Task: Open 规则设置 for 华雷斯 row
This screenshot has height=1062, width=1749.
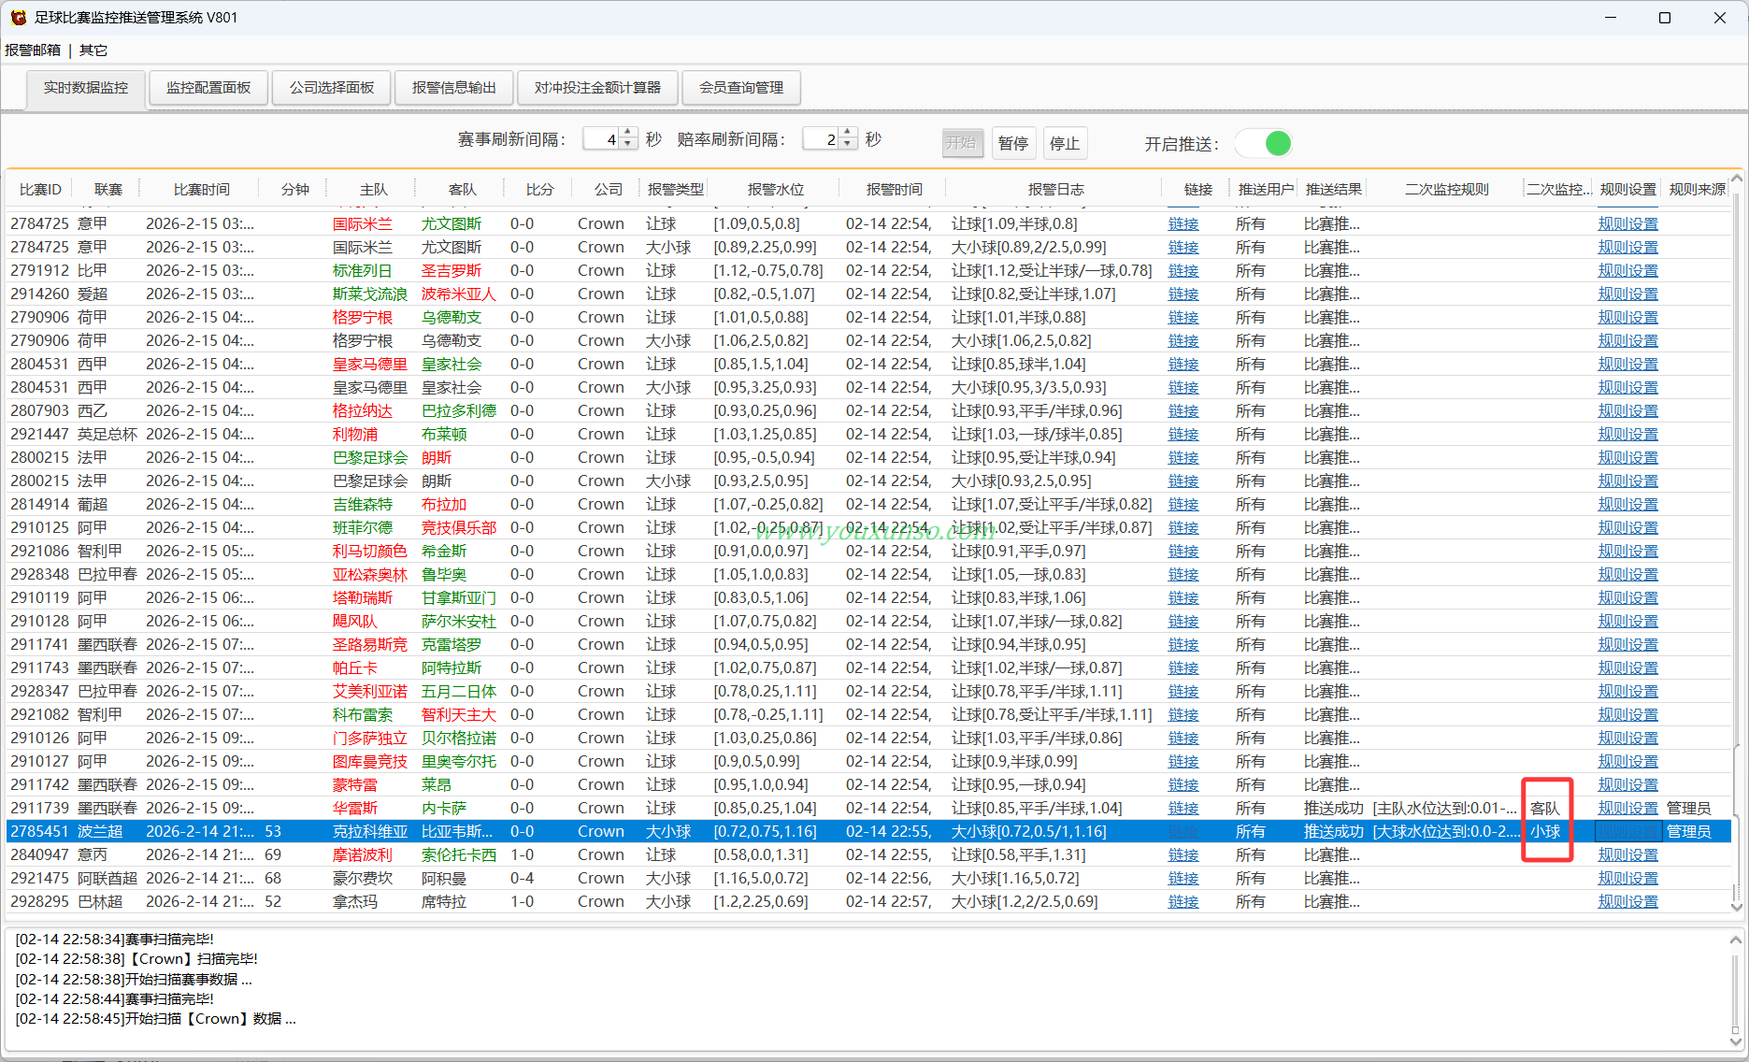Action: [1628, 809]
